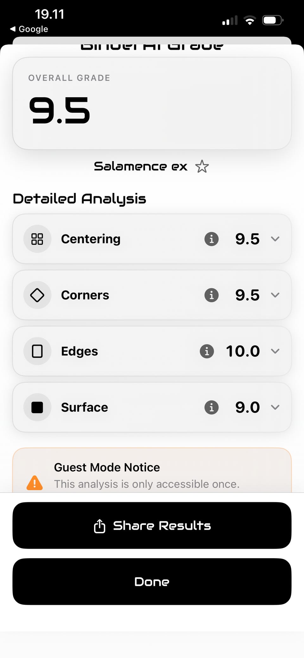The width and height of the screenshot is (304, 658).
Task: Tap the Centering grid icon
Action: point(37,239)
